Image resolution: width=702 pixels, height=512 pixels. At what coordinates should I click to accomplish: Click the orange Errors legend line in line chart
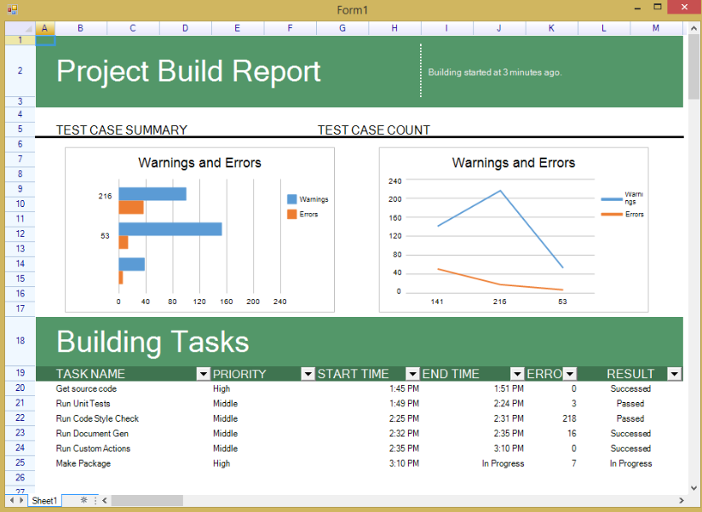pyautogui.click(x=612, y=214)
